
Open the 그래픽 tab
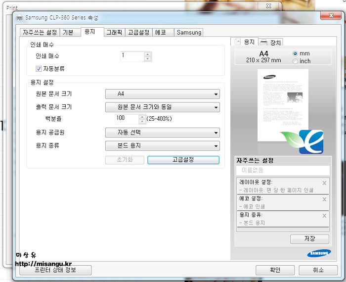114,32
